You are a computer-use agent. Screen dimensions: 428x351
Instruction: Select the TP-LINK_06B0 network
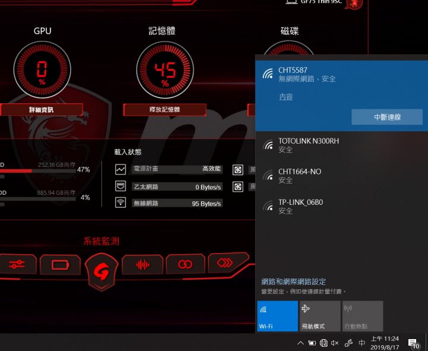[341, 206]
